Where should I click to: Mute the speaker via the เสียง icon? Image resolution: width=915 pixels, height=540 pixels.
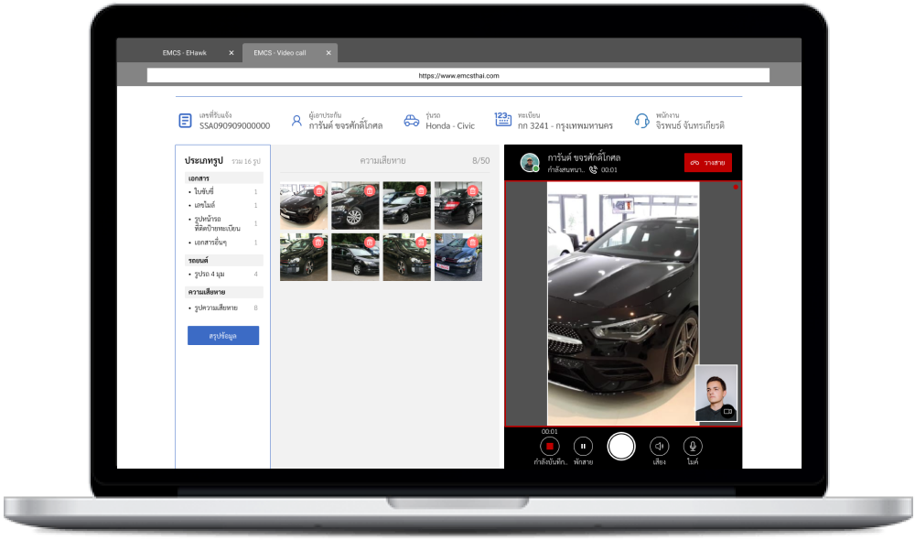click(660, 446)
